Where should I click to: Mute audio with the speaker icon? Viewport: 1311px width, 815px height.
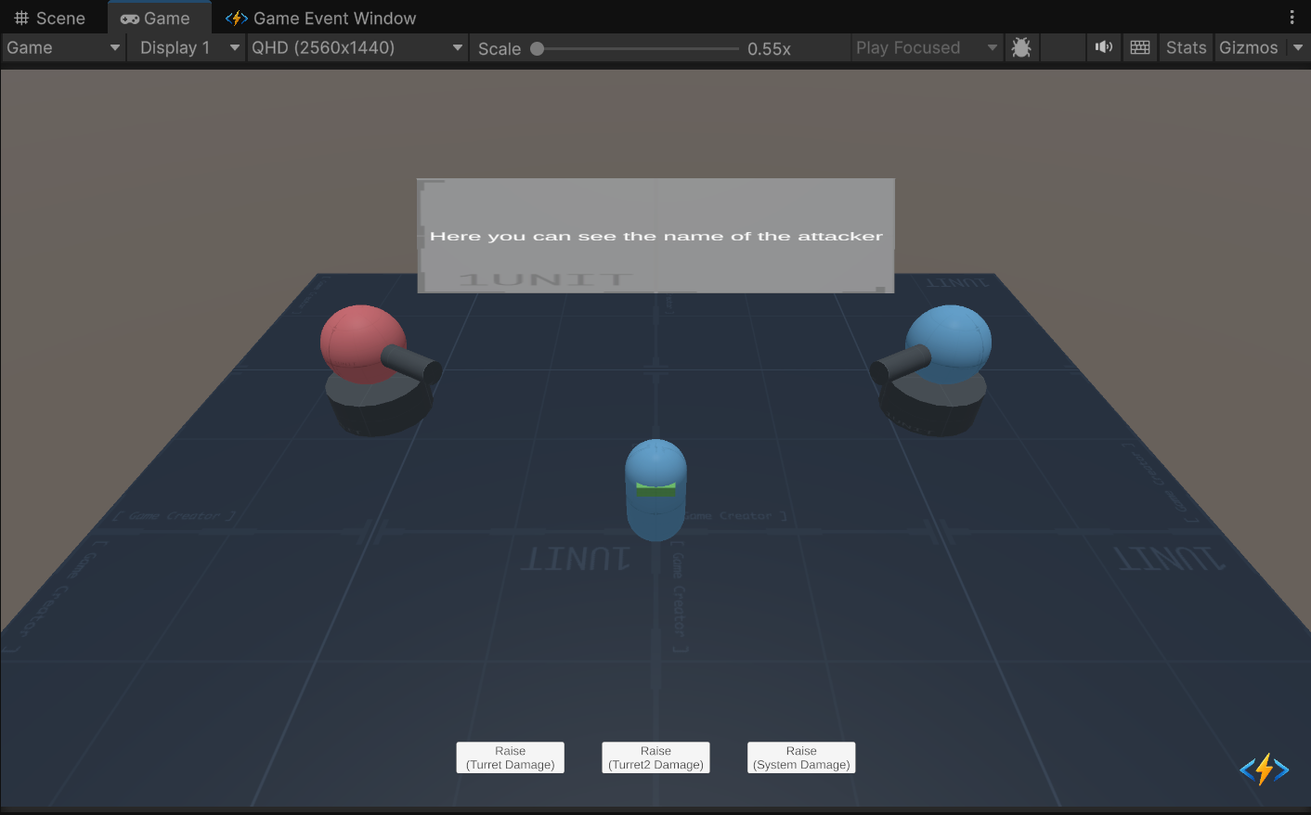pos(1103,47)
